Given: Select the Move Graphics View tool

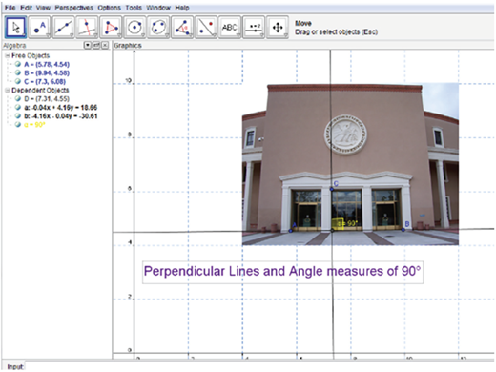Looking at the screenshot, I should 278,28.
